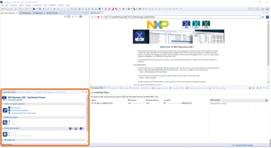
Task: Click the SDK logo icon in Welcome page
Action: pos(196,25)
